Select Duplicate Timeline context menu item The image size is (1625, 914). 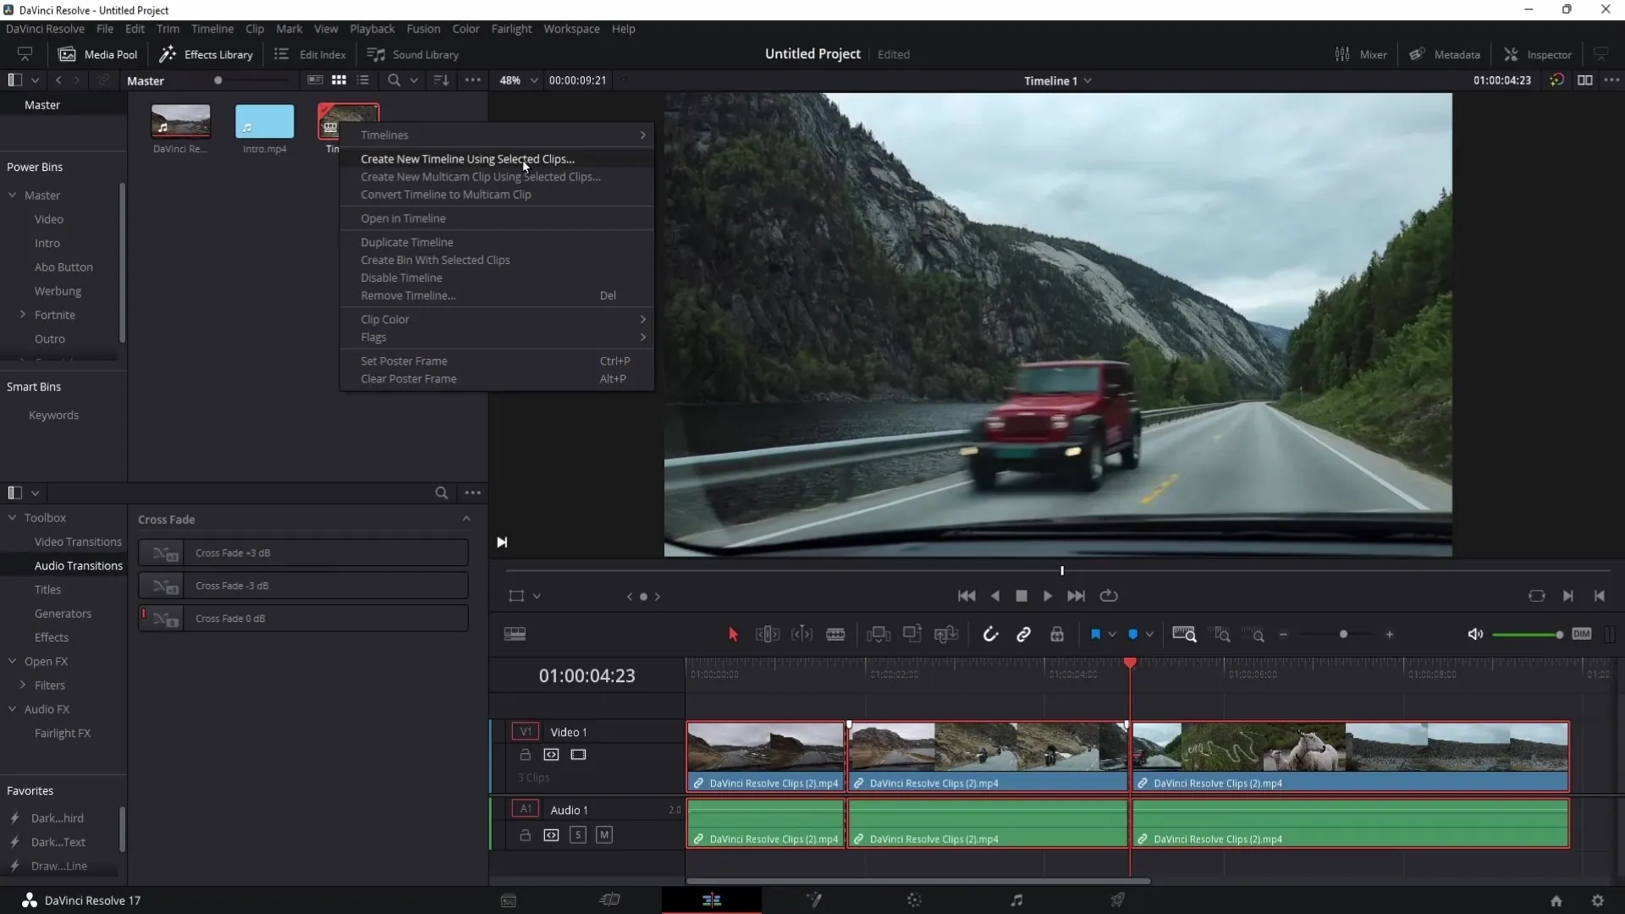[407, 242]
